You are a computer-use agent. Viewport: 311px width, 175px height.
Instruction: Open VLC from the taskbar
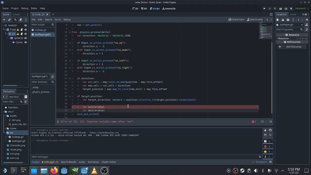pos(94,171)
